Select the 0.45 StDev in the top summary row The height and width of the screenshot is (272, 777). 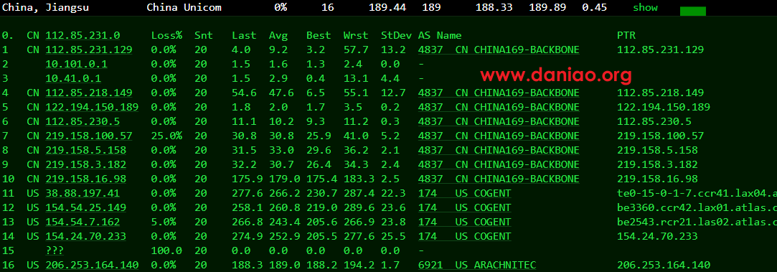click(x=594, y=7)
